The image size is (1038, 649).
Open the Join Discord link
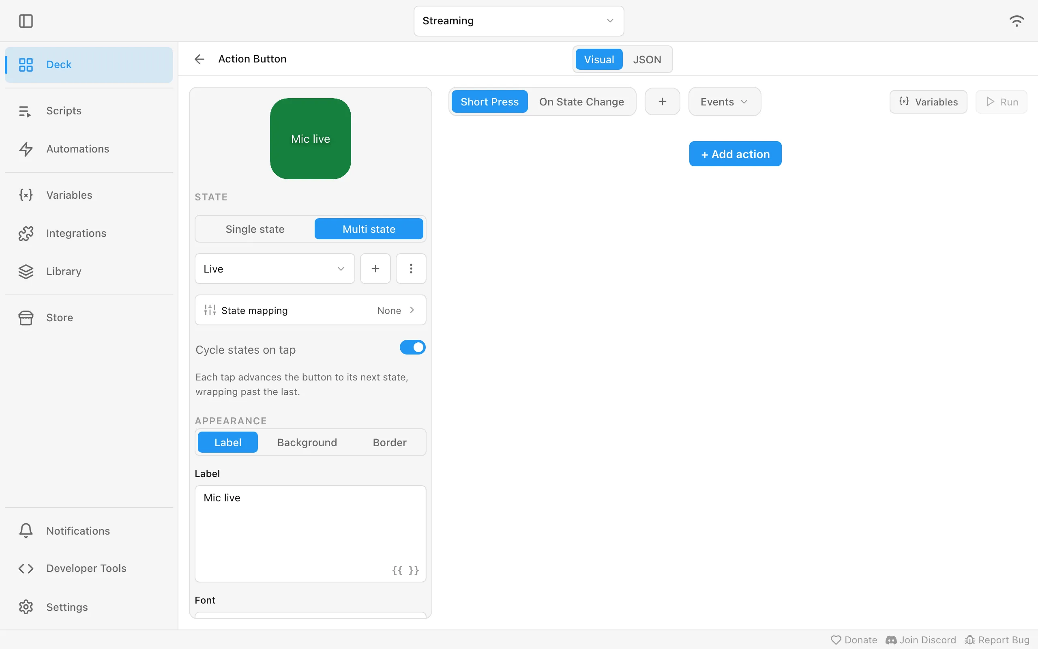[x=920, y=640]
